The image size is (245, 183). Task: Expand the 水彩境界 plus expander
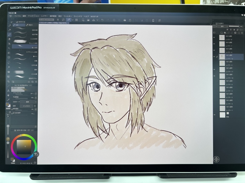(12, 113)
